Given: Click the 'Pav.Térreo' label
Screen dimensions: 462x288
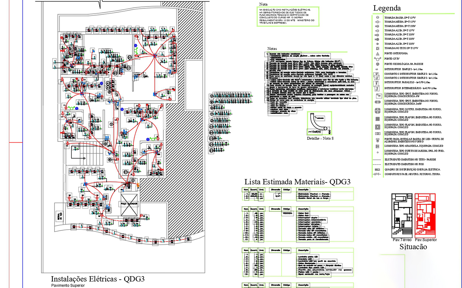Looking at the screenshot, I should click(402, 240).
